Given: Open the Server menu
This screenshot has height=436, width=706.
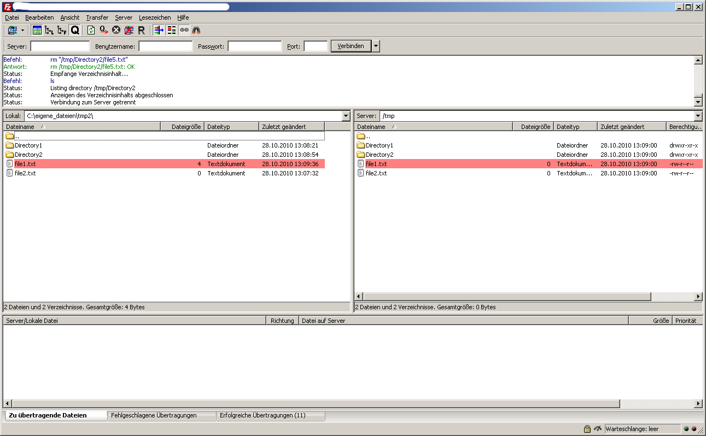Looking at the screenshot, I should pos(124,17).
